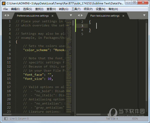Go to previous tab in left pane
The height and width of the screenshot is (123, 150).
5,15
